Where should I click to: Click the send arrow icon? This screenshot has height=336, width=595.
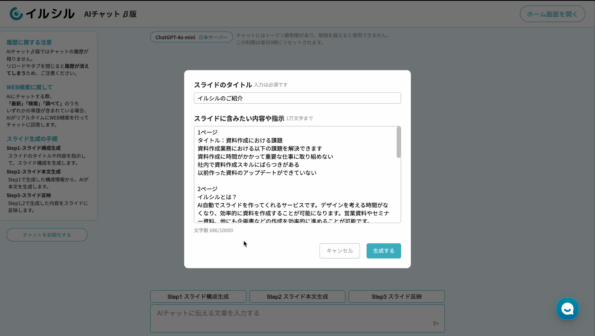tap(436, 323)
